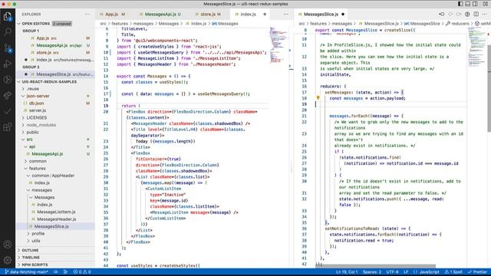Click Ln 19, Col 1 cursor position
Screen dimensions: 491x276
pos(347,272)
